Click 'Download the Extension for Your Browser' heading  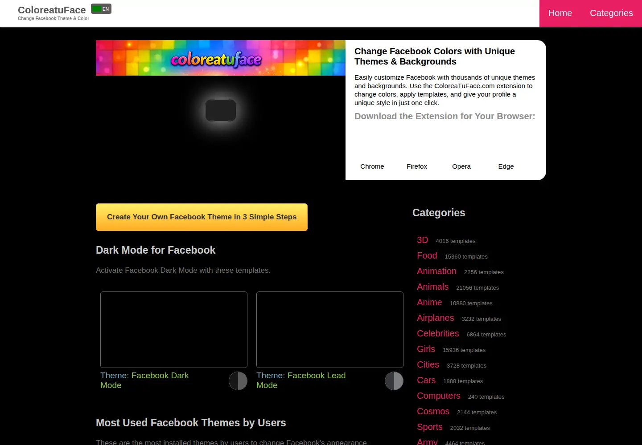[x=445, y=116]
